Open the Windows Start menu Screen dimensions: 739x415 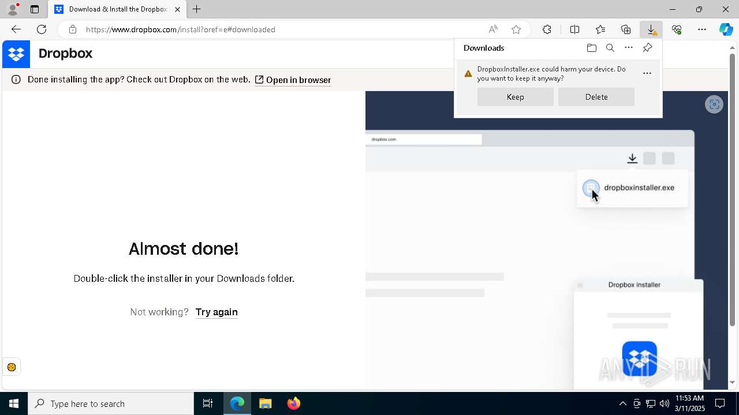pyautogui.click(x=14, y=403)
